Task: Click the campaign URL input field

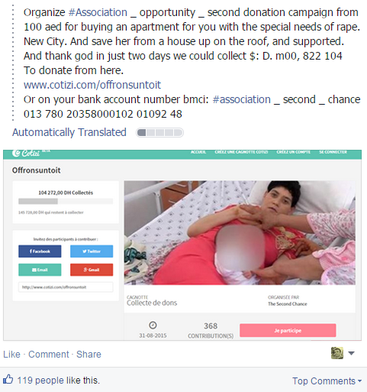Action: 66,287
